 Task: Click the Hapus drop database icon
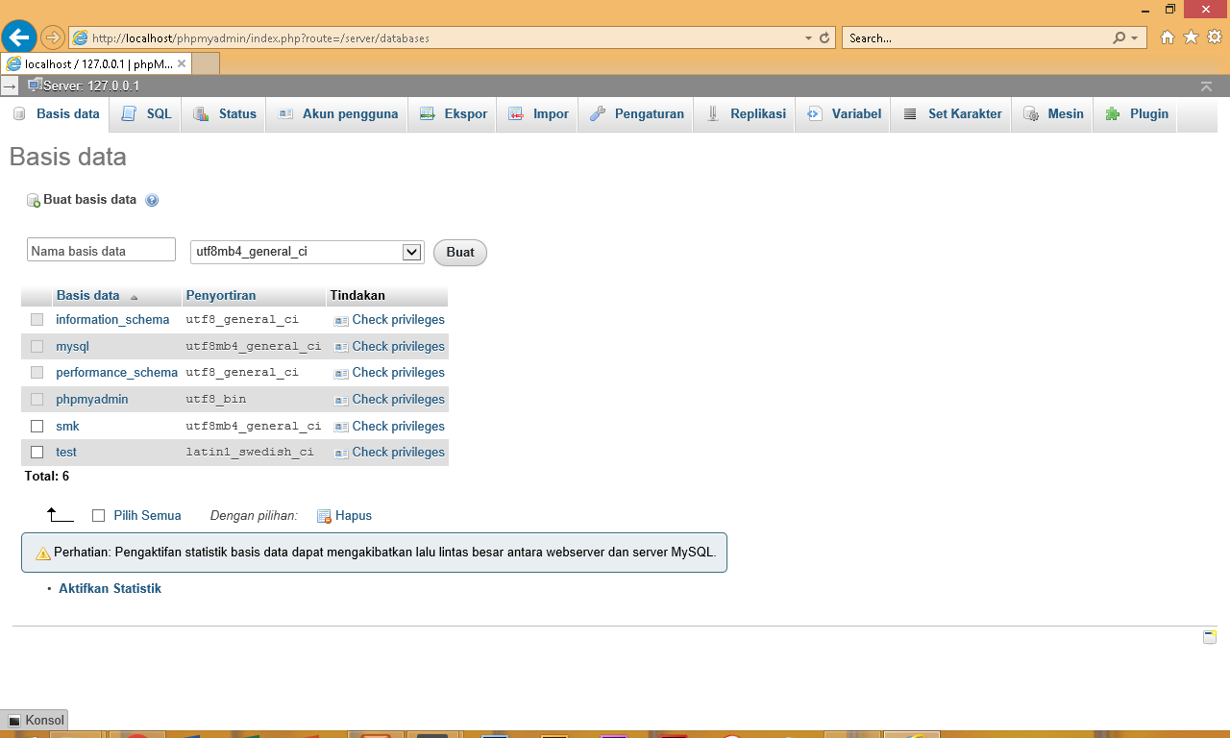[x=324, y=516]
